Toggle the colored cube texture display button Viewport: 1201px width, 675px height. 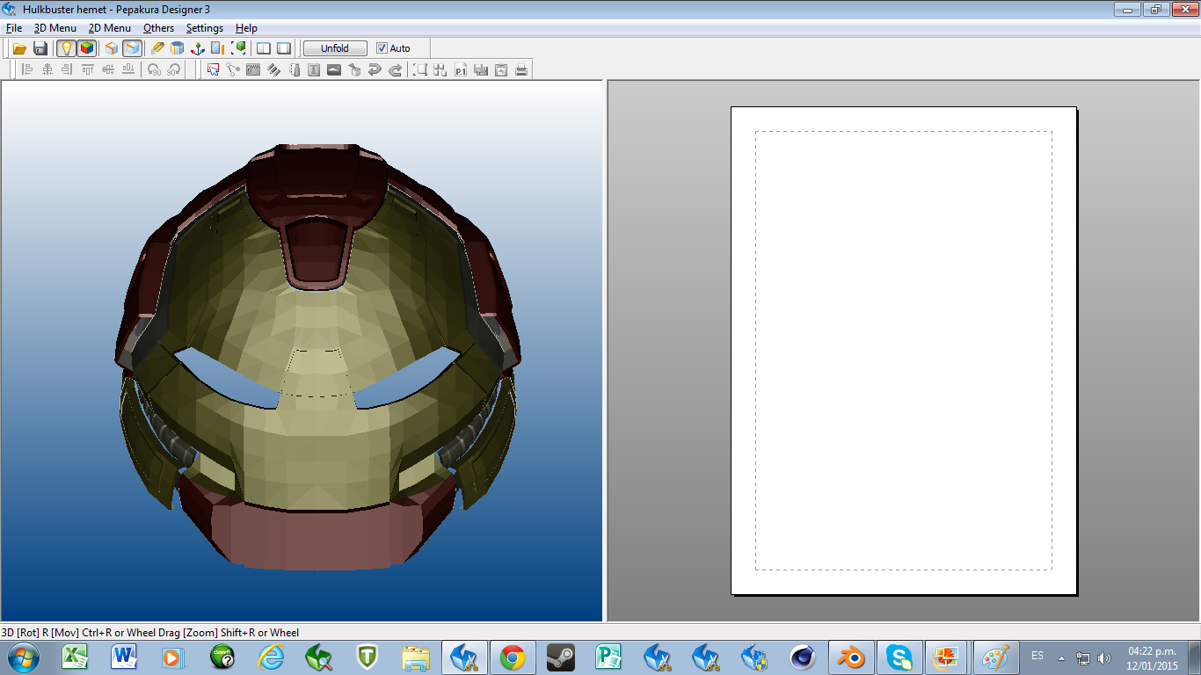pos(86,48)
